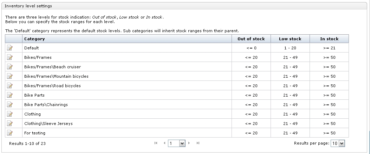Open the Results per page dropdown
The image size is (370, 154).
(338, 143)
